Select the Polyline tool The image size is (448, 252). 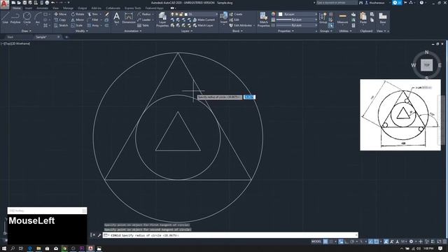(x=15, y=17)
